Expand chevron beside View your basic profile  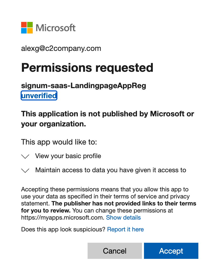pyautogui.click(x=25, y=156)
